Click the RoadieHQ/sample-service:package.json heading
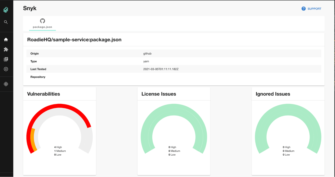Image resolution: width=335 pixels, height=177 pixels. click(74, 40)
